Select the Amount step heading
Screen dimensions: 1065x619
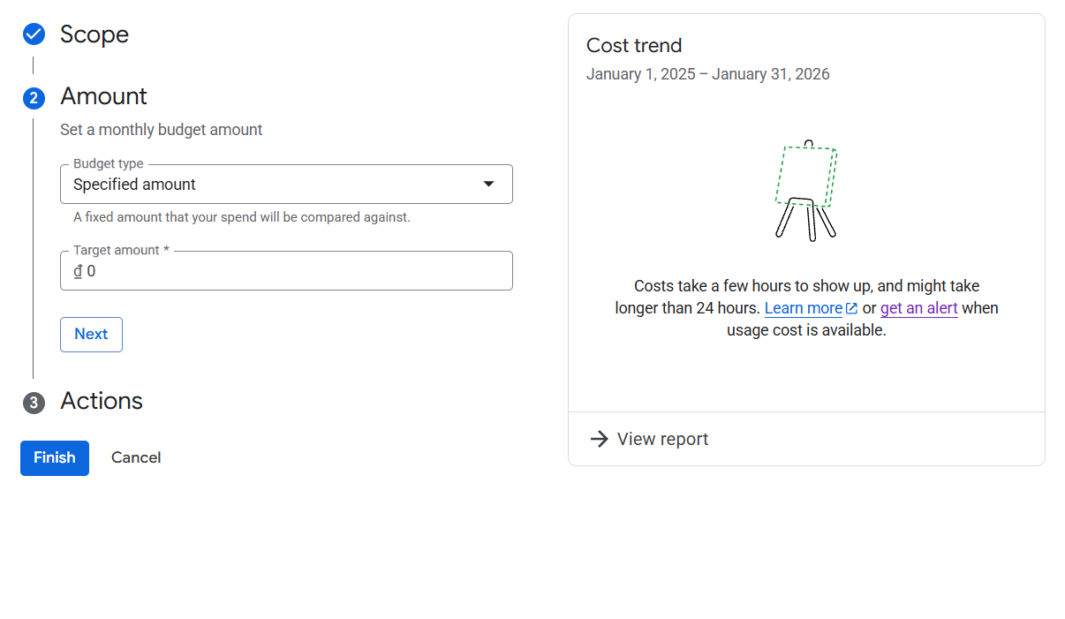103,96
